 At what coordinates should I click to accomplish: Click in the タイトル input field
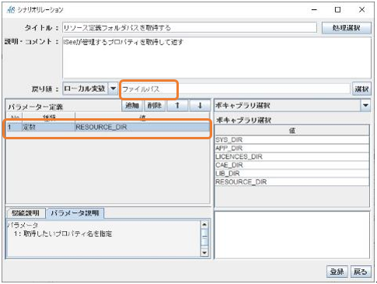190,27
